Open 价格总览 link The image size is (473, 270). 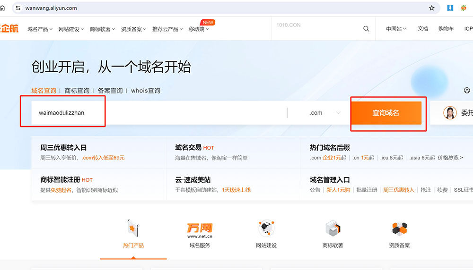point(450,158)
